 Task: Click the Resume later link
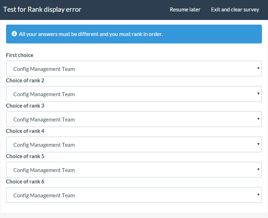185,10
